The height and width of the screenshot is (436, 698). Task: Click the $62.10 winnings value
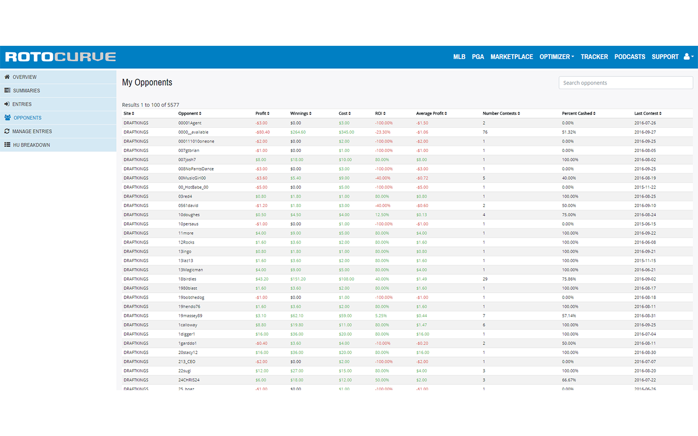pyautogui.click(x=297, y=316)
